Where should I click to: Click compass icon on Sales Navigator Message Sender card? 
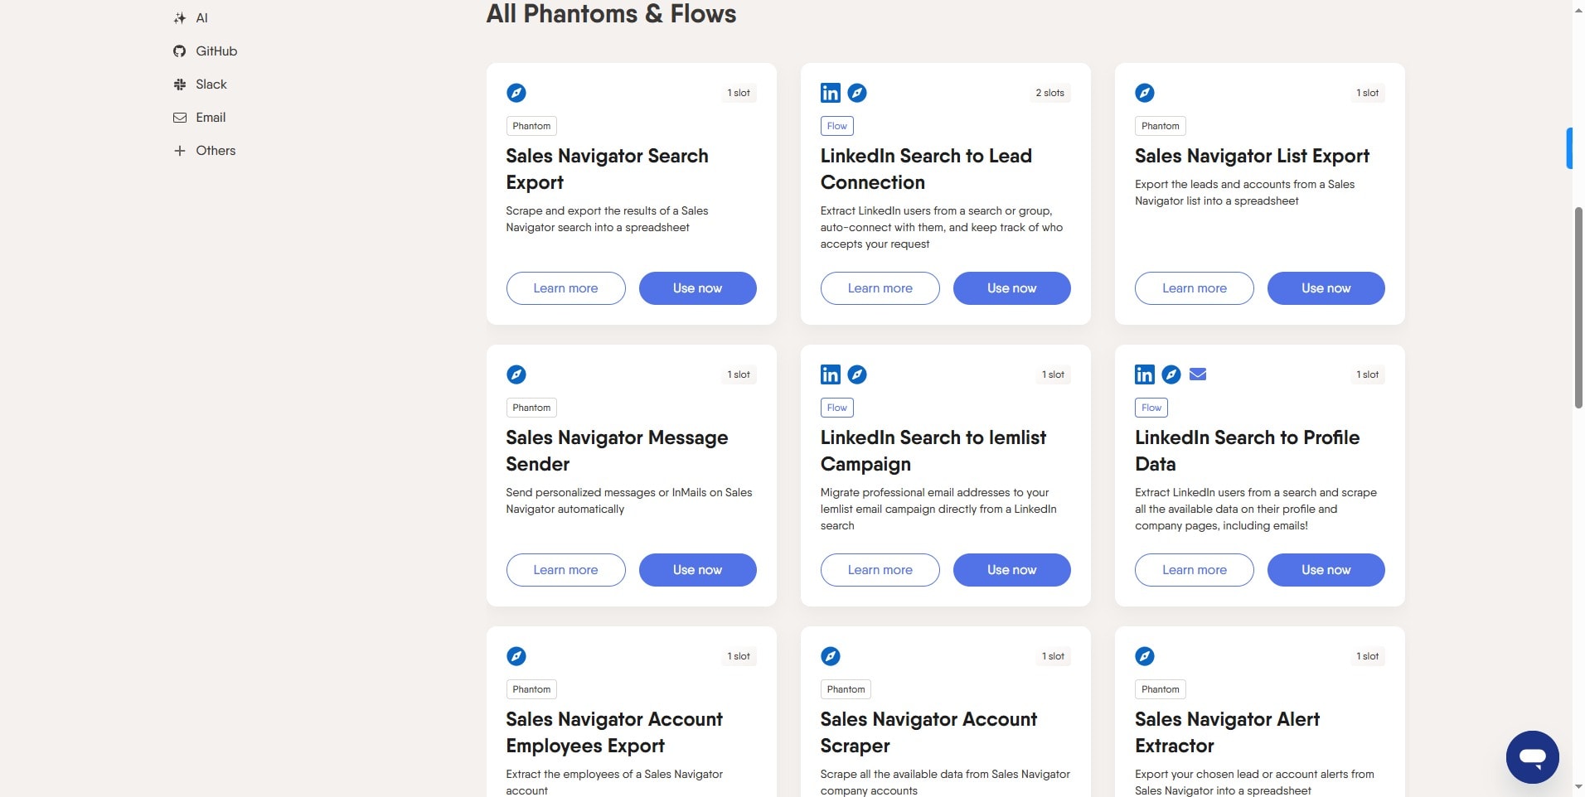pyautogui.click(x=516, y=374)
